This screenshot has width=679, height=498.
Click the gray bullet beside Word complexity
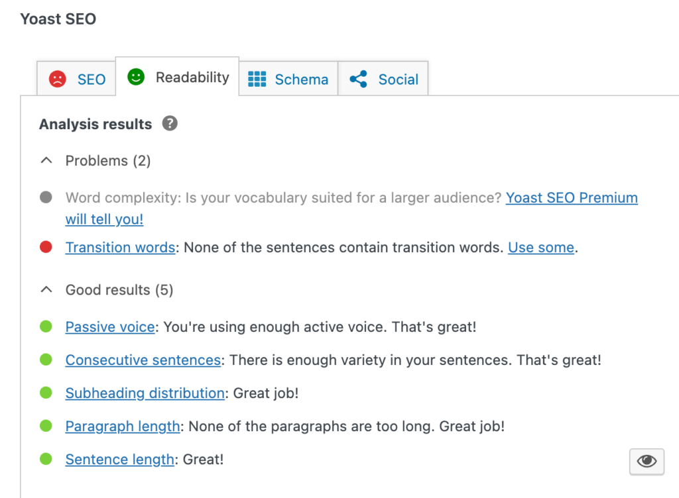(46, 197)
